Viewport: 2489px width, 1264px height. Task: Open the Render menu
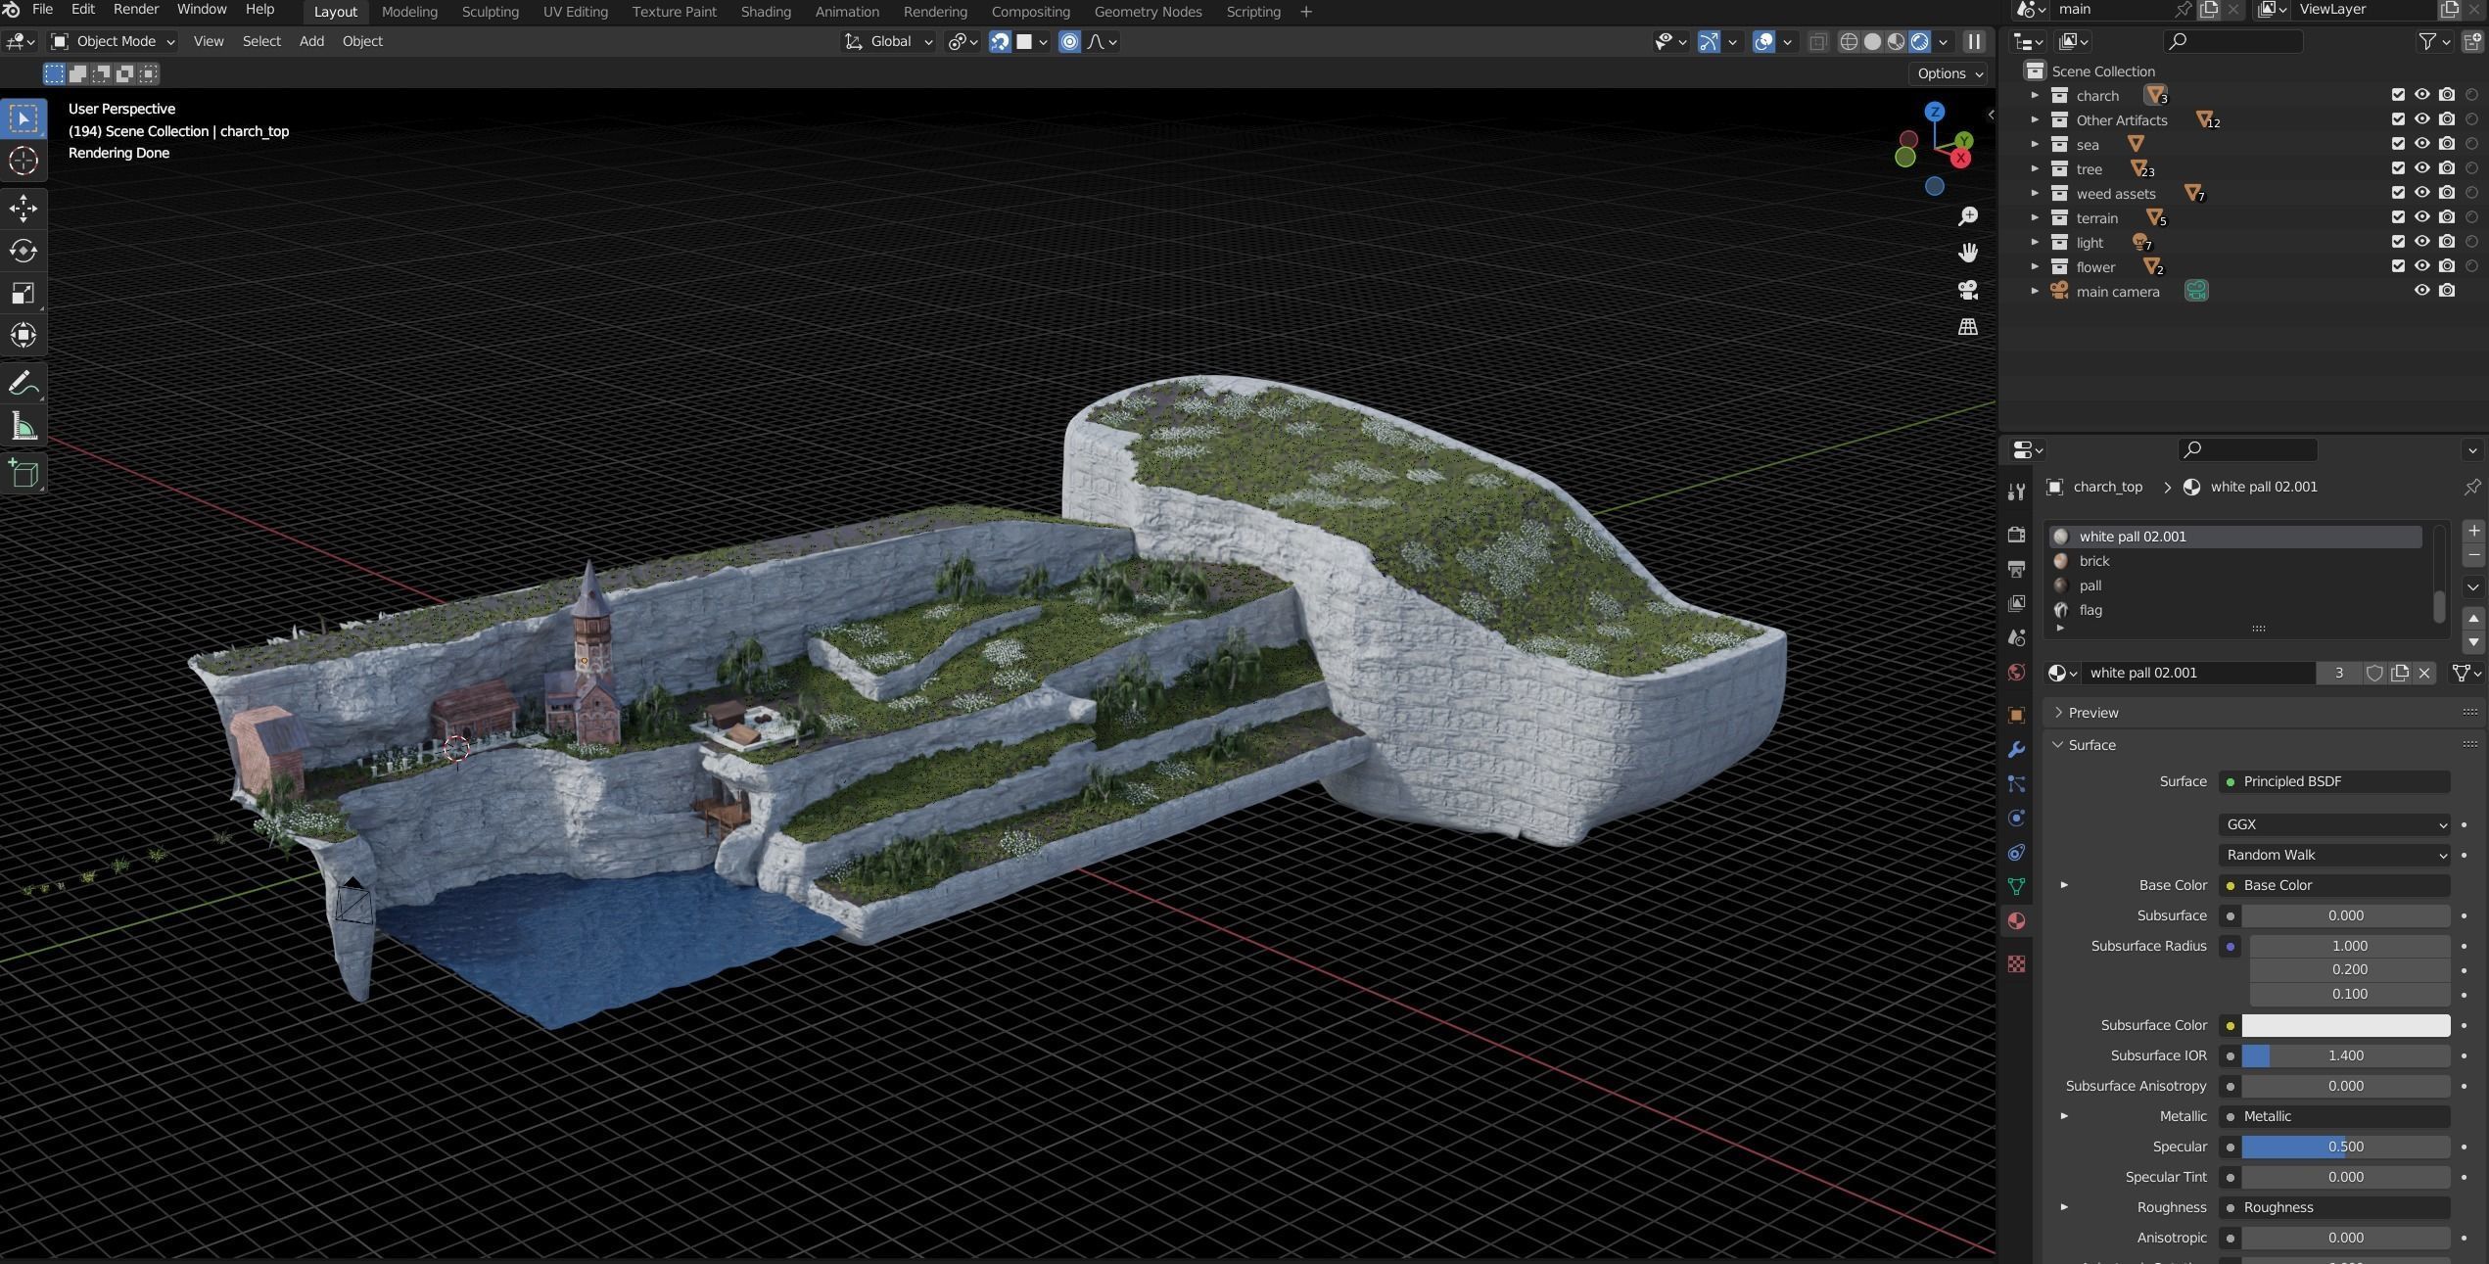pos(136,10)
